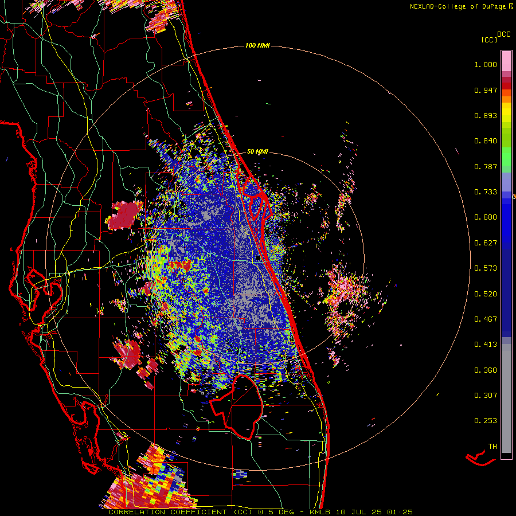Viewport: 516px width, 516px height.
Task: Click the 50 NMI range ring label
Action: (257, 151)
